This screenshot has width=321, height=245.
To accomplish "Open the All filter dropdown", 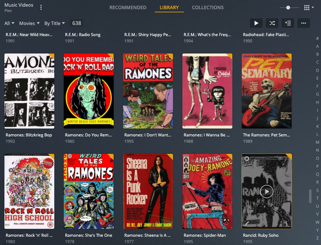I will click(x=9, y=23).
